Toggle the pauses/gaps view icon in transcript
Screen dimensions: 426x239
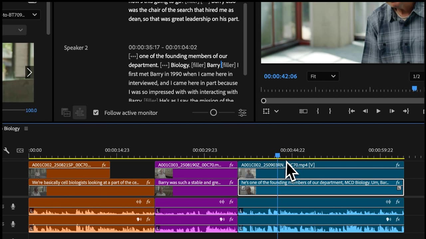pyautogui.click(x=80, y=113)
